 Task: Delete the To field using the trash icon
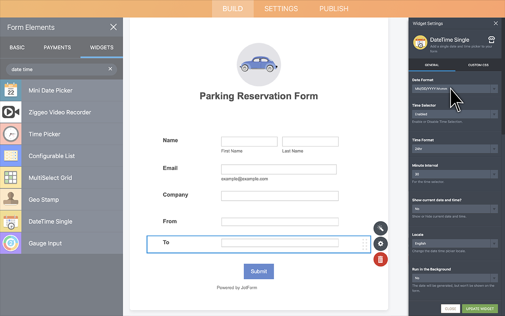point(380,259)
